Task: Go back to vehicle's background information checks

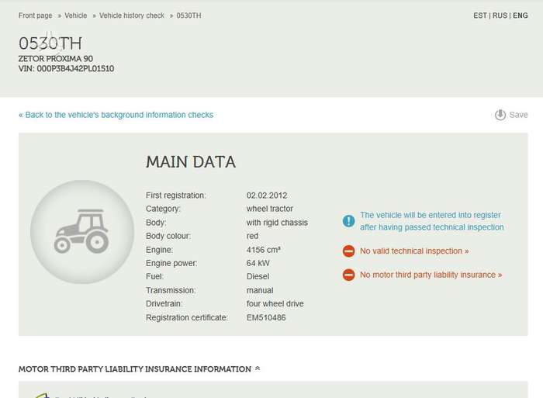Action: [116, 115]
